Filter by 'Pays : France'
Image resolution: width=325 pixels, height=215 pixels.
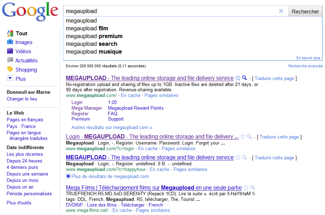[x=21, y=126]
